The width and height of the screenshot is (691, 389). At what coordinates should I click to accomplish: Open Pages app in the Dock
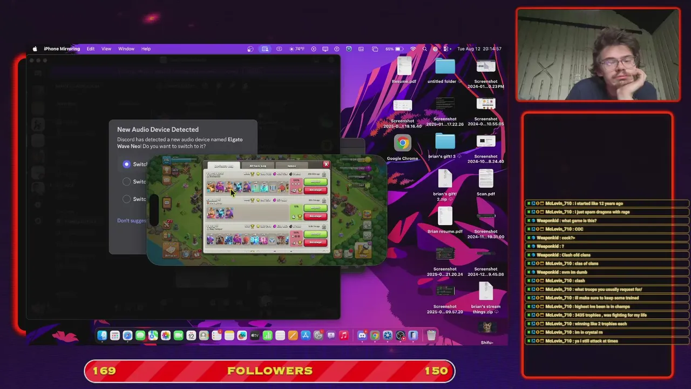[x=293, y=336]
